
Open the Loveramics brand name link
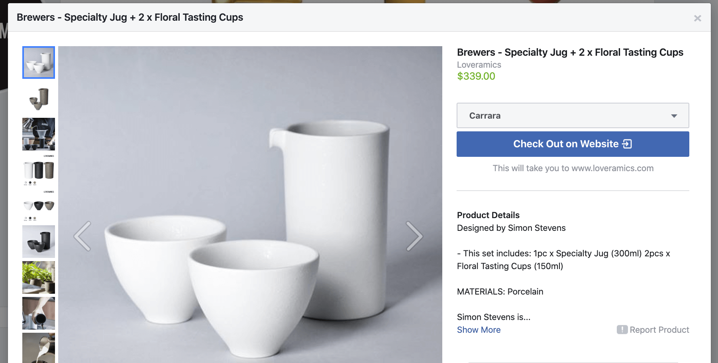[479, 64]
